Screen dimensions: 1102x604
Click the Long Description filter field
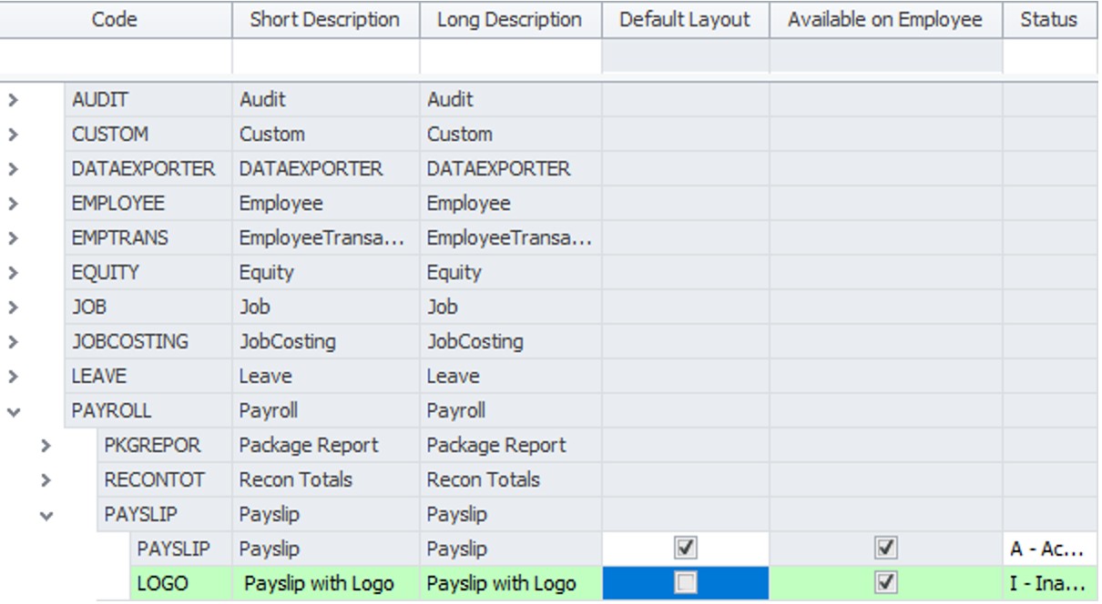coord(510,56)
